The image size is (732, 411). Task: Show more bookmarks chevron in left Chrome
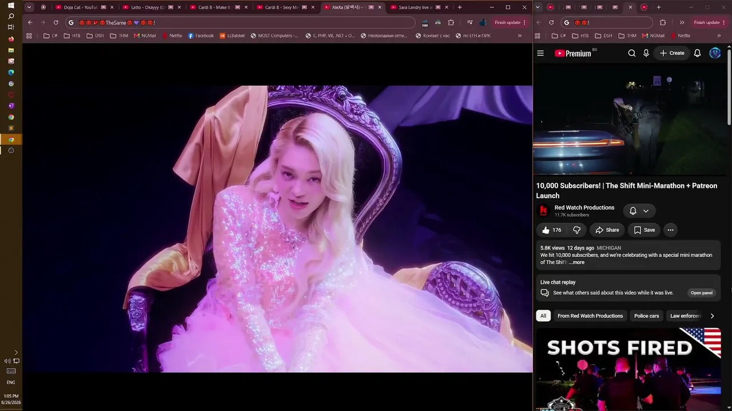pos(519,35)
